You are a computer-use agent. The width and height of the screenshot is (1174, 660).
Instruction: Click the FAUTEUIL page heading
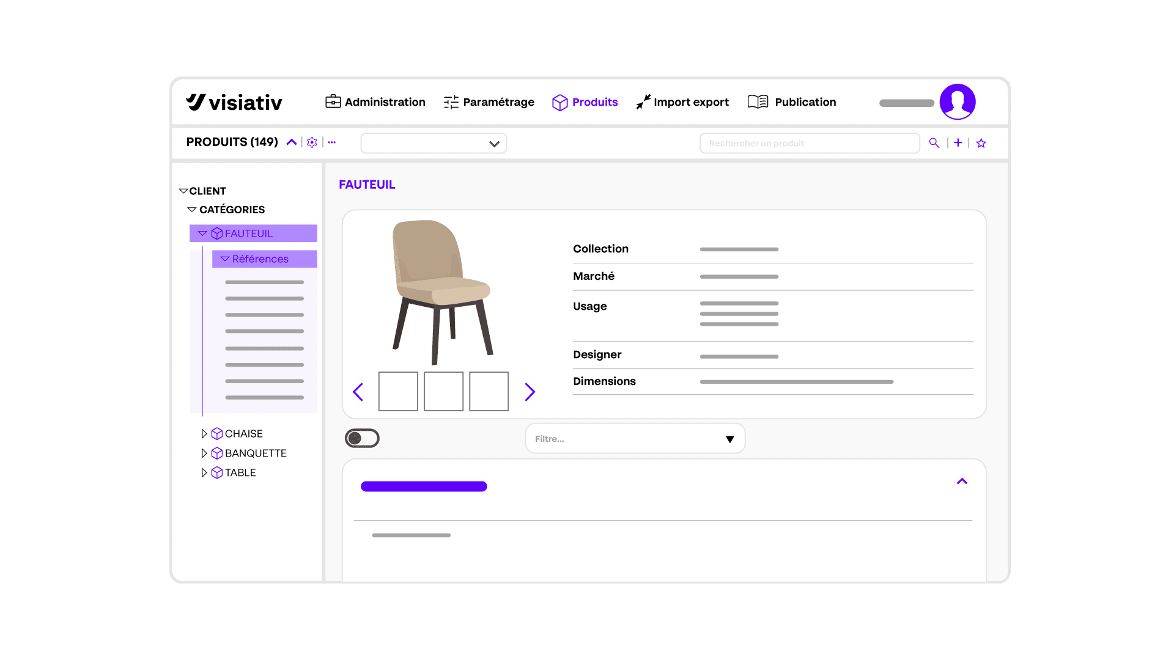pyautogui.click(x=367, y=185)
